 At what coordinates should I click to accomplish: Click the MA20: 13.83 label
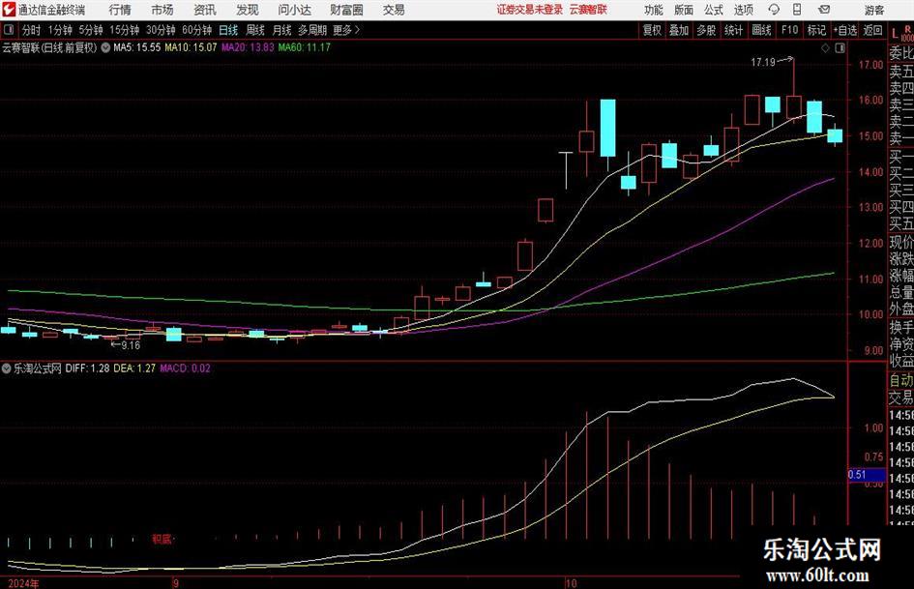pos(248,47)
